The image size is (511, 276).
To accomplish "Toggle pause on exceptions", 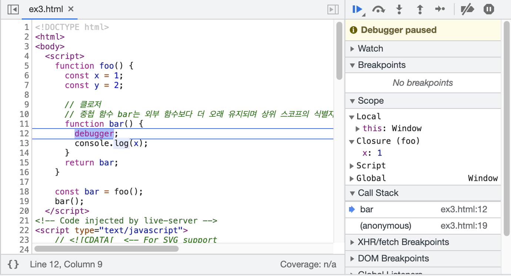I will tap(489, 10).
